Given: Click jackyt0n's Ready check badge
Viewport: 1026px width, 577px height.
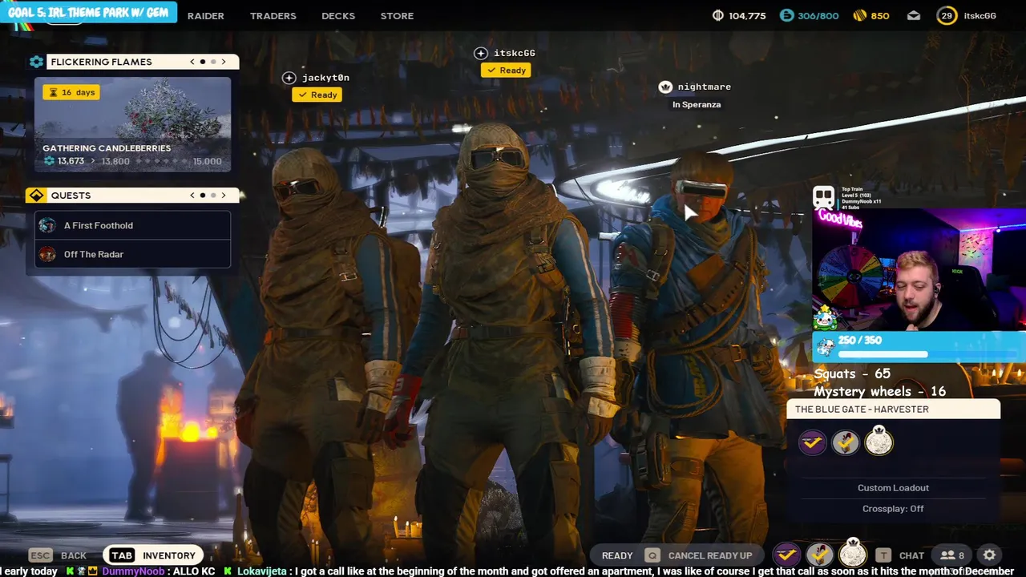Looking at the screenshot, I should tap(317, 95).
